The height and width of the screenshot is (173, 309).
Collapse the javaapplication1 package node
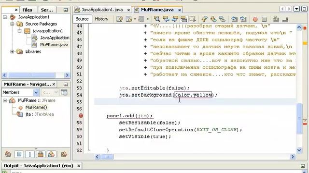(19, 31)
